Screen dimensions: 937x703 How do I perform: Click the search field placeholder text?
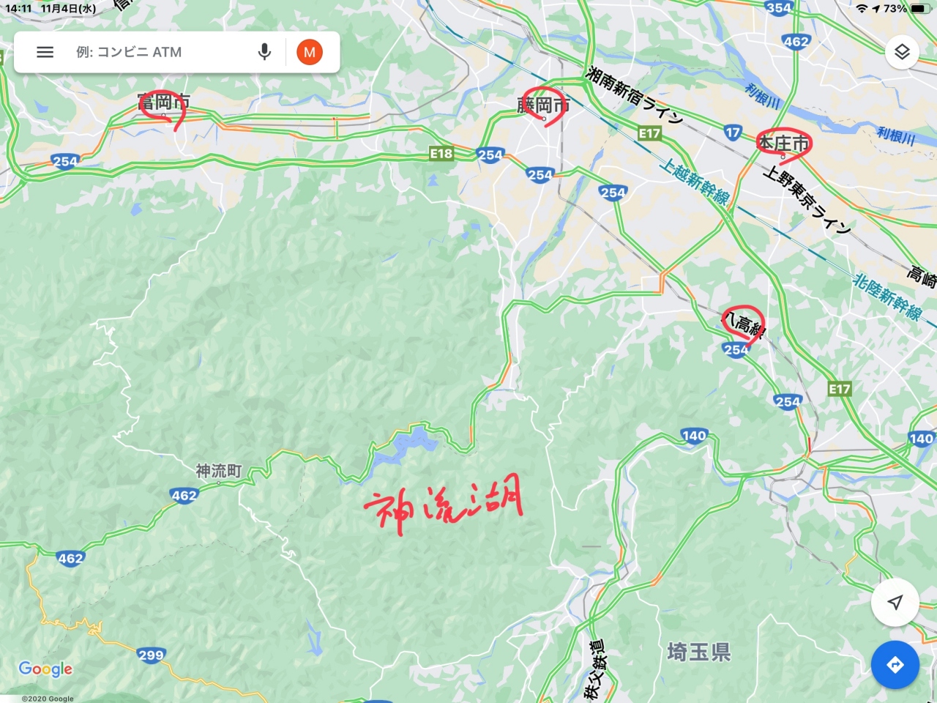point(129,52)
